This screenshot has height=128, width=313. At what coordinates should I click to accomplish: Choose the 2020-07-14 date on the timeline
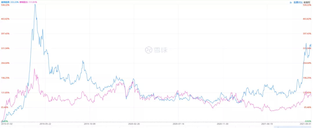click(x=179, y=124)
